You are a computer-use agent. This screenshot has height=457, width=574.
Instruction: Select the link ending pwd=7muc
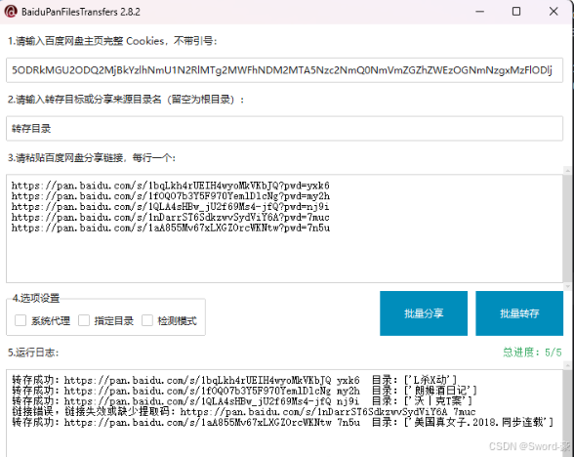(171, 217)
